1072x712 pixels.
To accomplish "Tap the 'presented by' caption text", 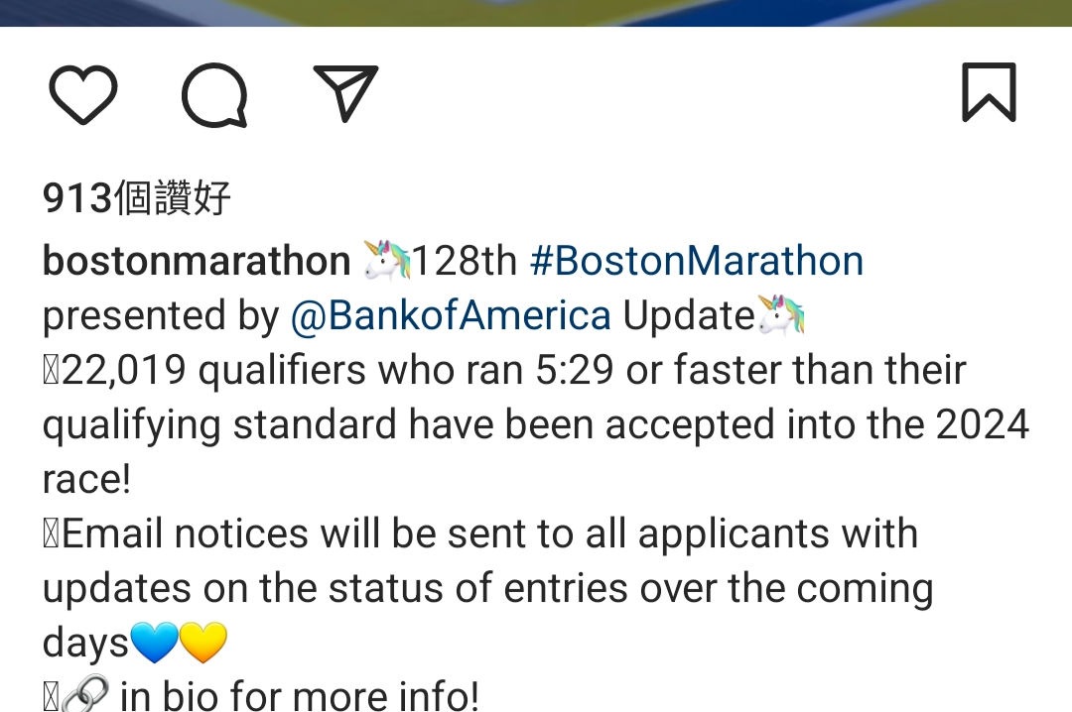I will 161,316.
